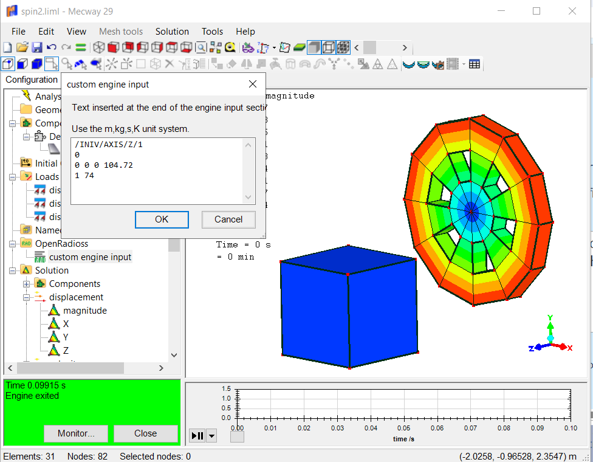Click the Monitor... button
Viewport: 593px width, 462px height.
pos(76,433)
